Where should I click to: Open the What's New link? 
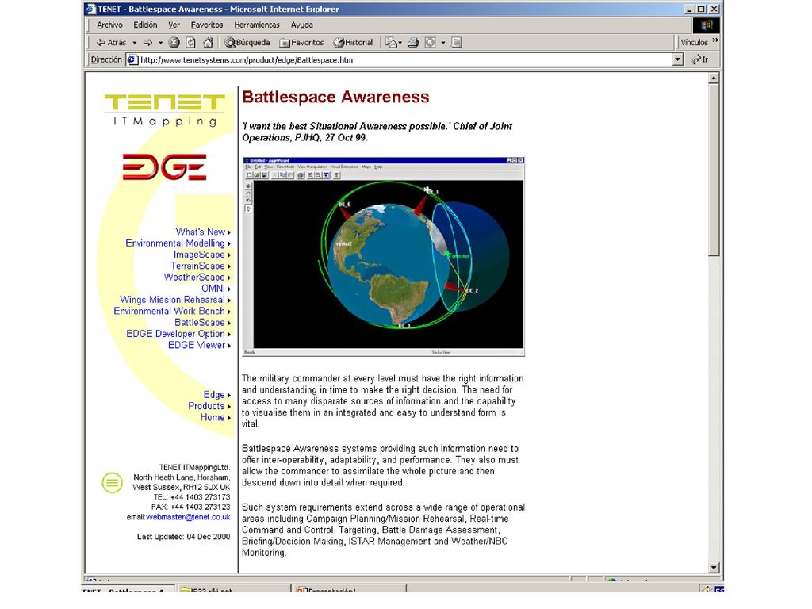point(200,232)
